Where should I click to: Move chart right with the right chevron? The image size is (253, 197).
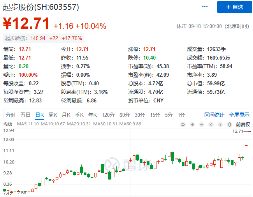[x=220, y=125]
